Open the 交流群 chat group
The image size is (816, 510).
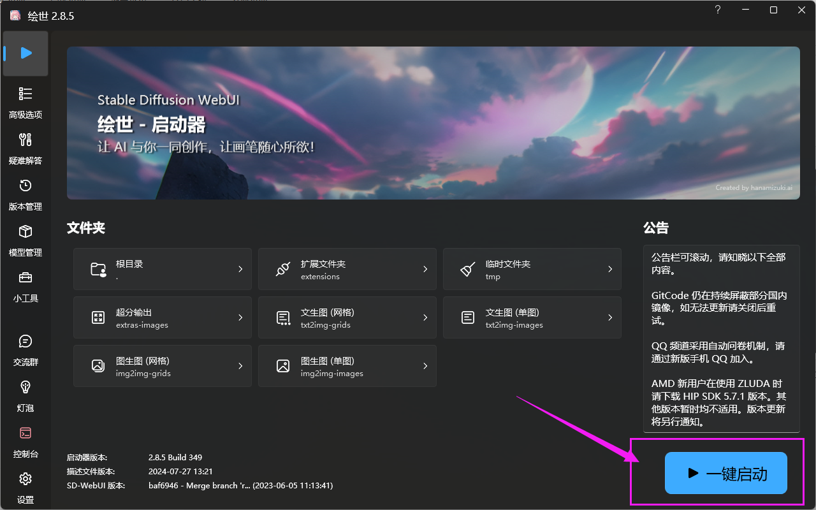click(x=25, y=350)
